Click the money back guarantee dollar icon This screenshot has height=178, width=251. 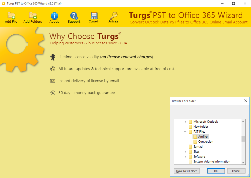coord(53,93)
